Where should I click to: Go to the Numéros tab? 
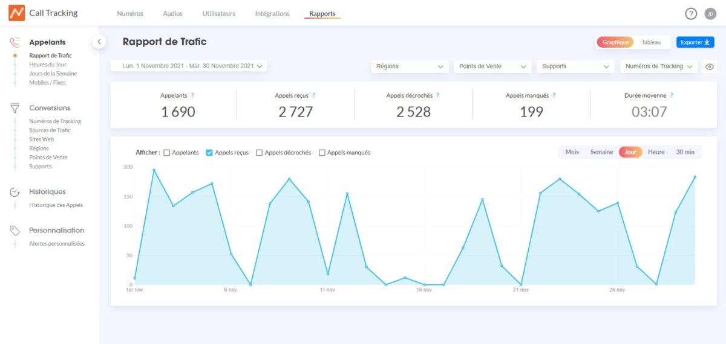pyautogui.click(x=130, y=13)
